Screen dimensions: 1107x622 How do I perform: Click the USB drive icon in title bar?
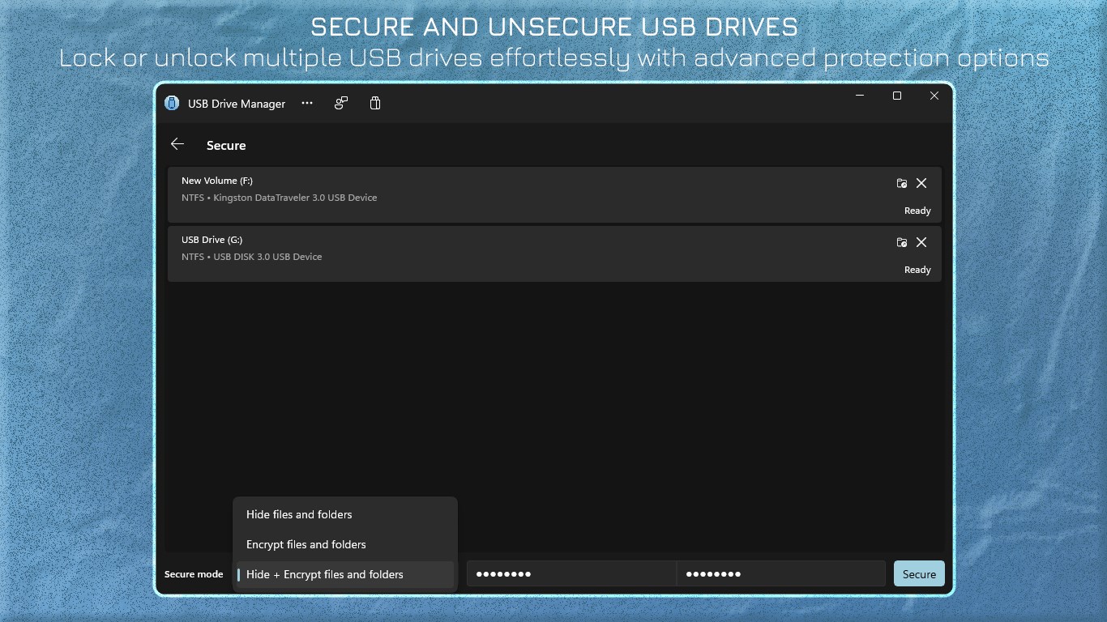tap(375, 103)
